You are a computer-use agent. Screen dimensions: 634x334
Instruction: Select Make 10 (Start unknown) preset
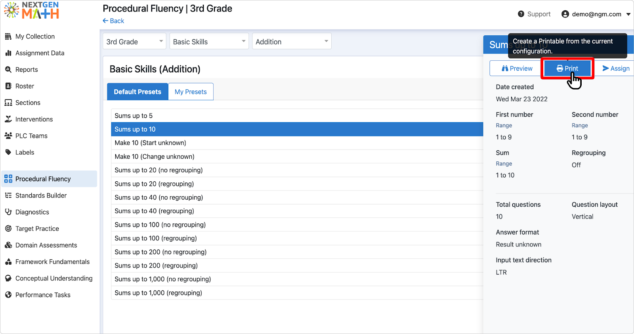(x=297, y=143)
